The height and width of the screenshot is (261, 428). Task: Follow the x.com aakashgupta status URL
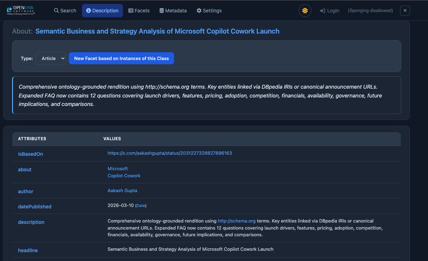(x=170, y=153)
